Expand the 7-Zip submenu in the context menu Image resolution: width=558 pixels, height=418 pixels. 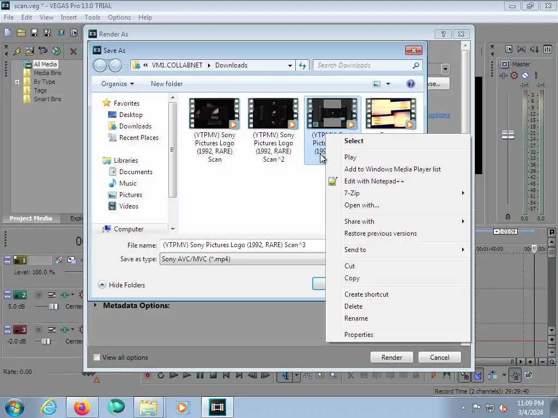pos(398,193)
